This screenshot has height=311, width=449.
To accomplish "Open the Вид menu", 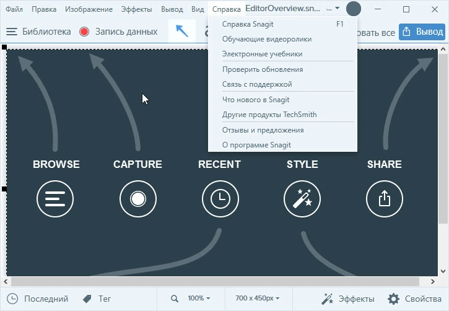I will [x=198, y=9].
